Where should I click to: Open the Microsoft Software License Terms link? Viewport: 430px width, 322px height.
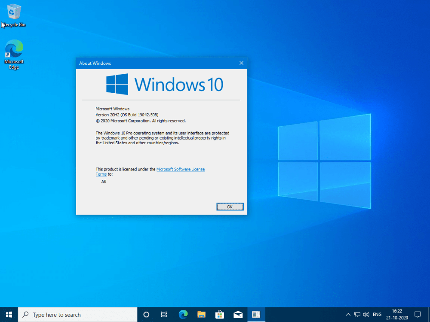click(181, 169)
